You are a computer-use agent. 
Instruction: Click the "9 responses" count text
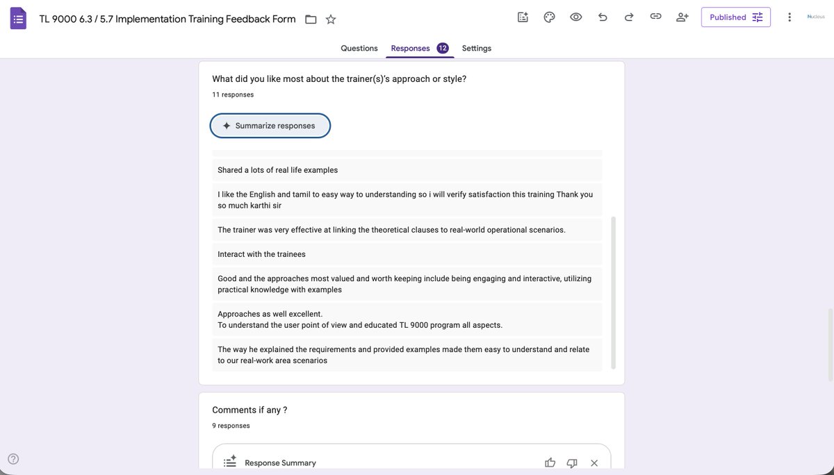pyautogui.click(x=231, y=426)
